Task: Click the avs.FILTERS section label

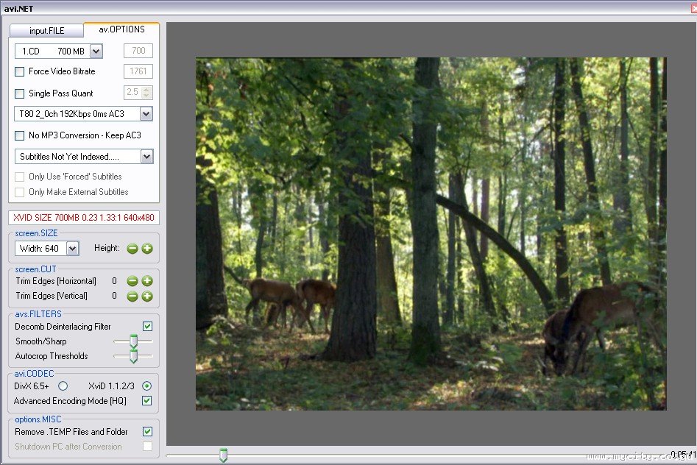Action: pyautogui.click(x=38, y=314)
